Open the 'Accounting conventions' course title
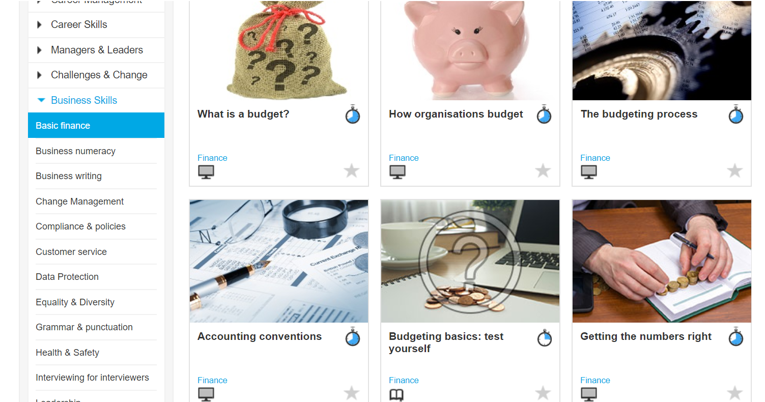 260,336
